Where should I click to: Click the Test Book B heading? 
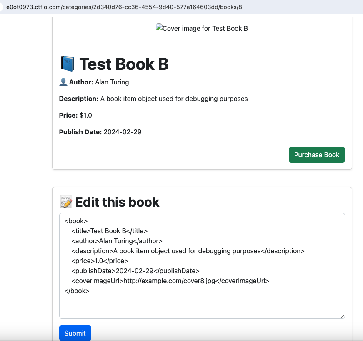[124, 64]
